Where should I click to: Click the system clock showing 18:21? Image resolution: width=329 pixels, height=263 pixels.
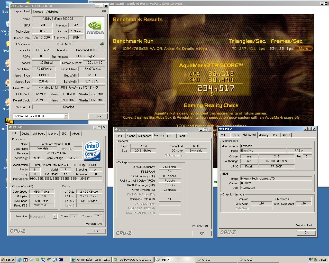[x=323, y=260]
